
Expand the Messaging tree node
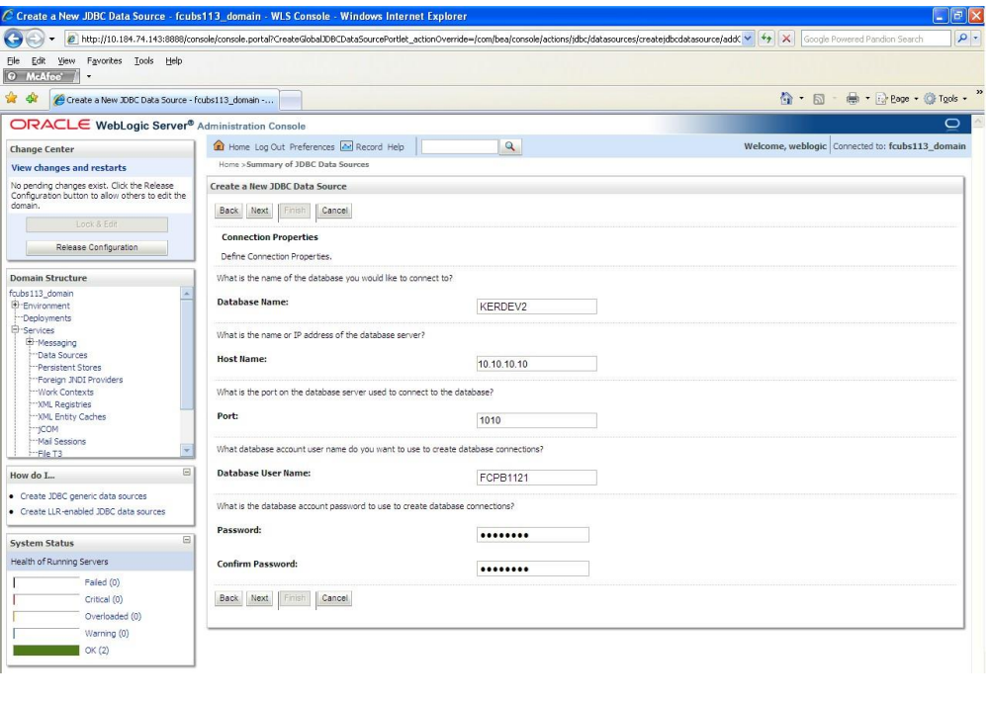[x=30, y=342]
